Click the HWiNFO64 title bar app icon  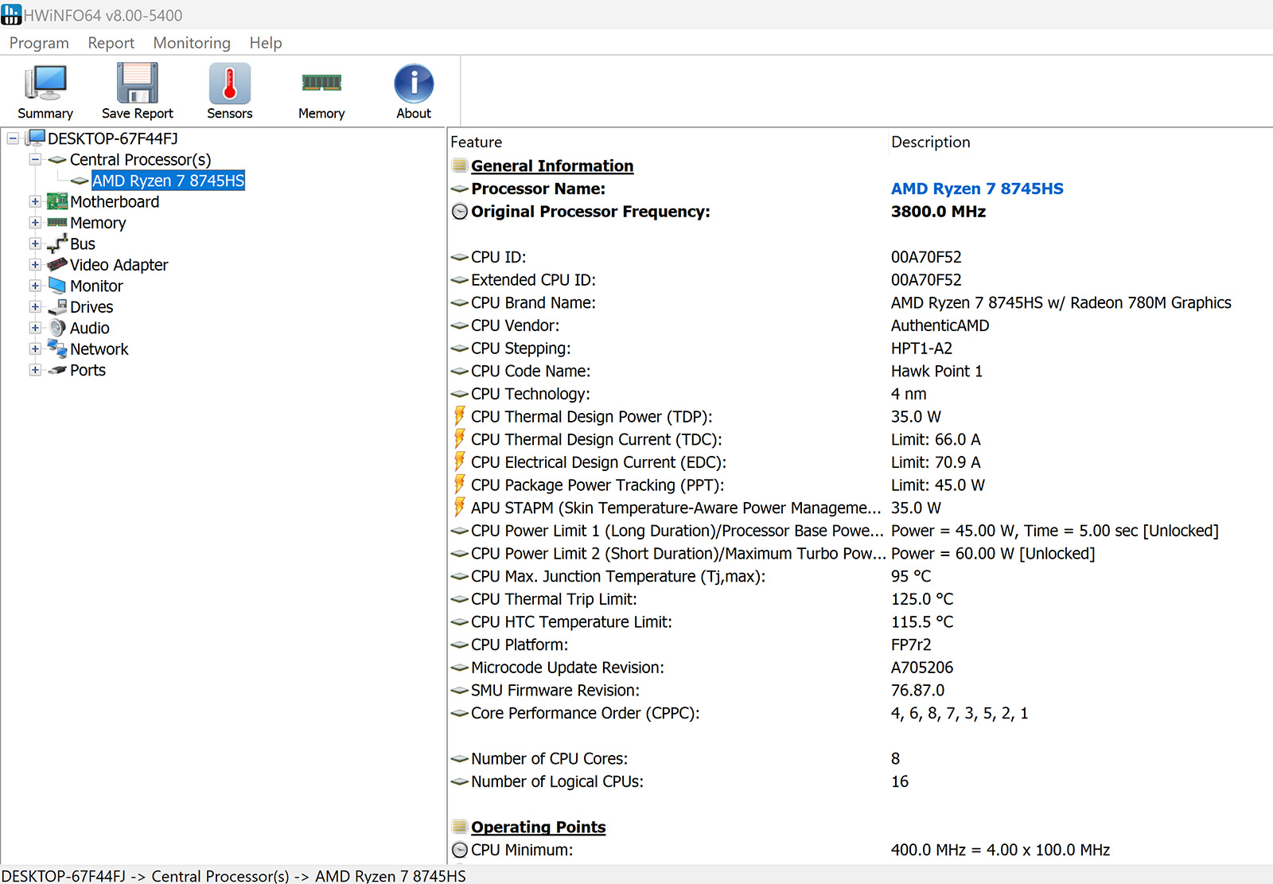pos(11,14)
